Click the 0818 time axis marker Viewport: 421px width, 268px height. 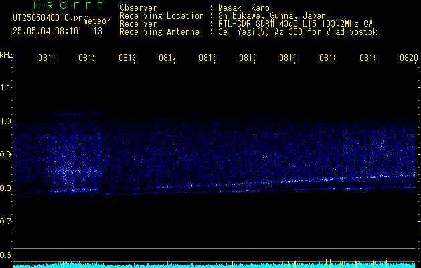[x=327, y=58]
